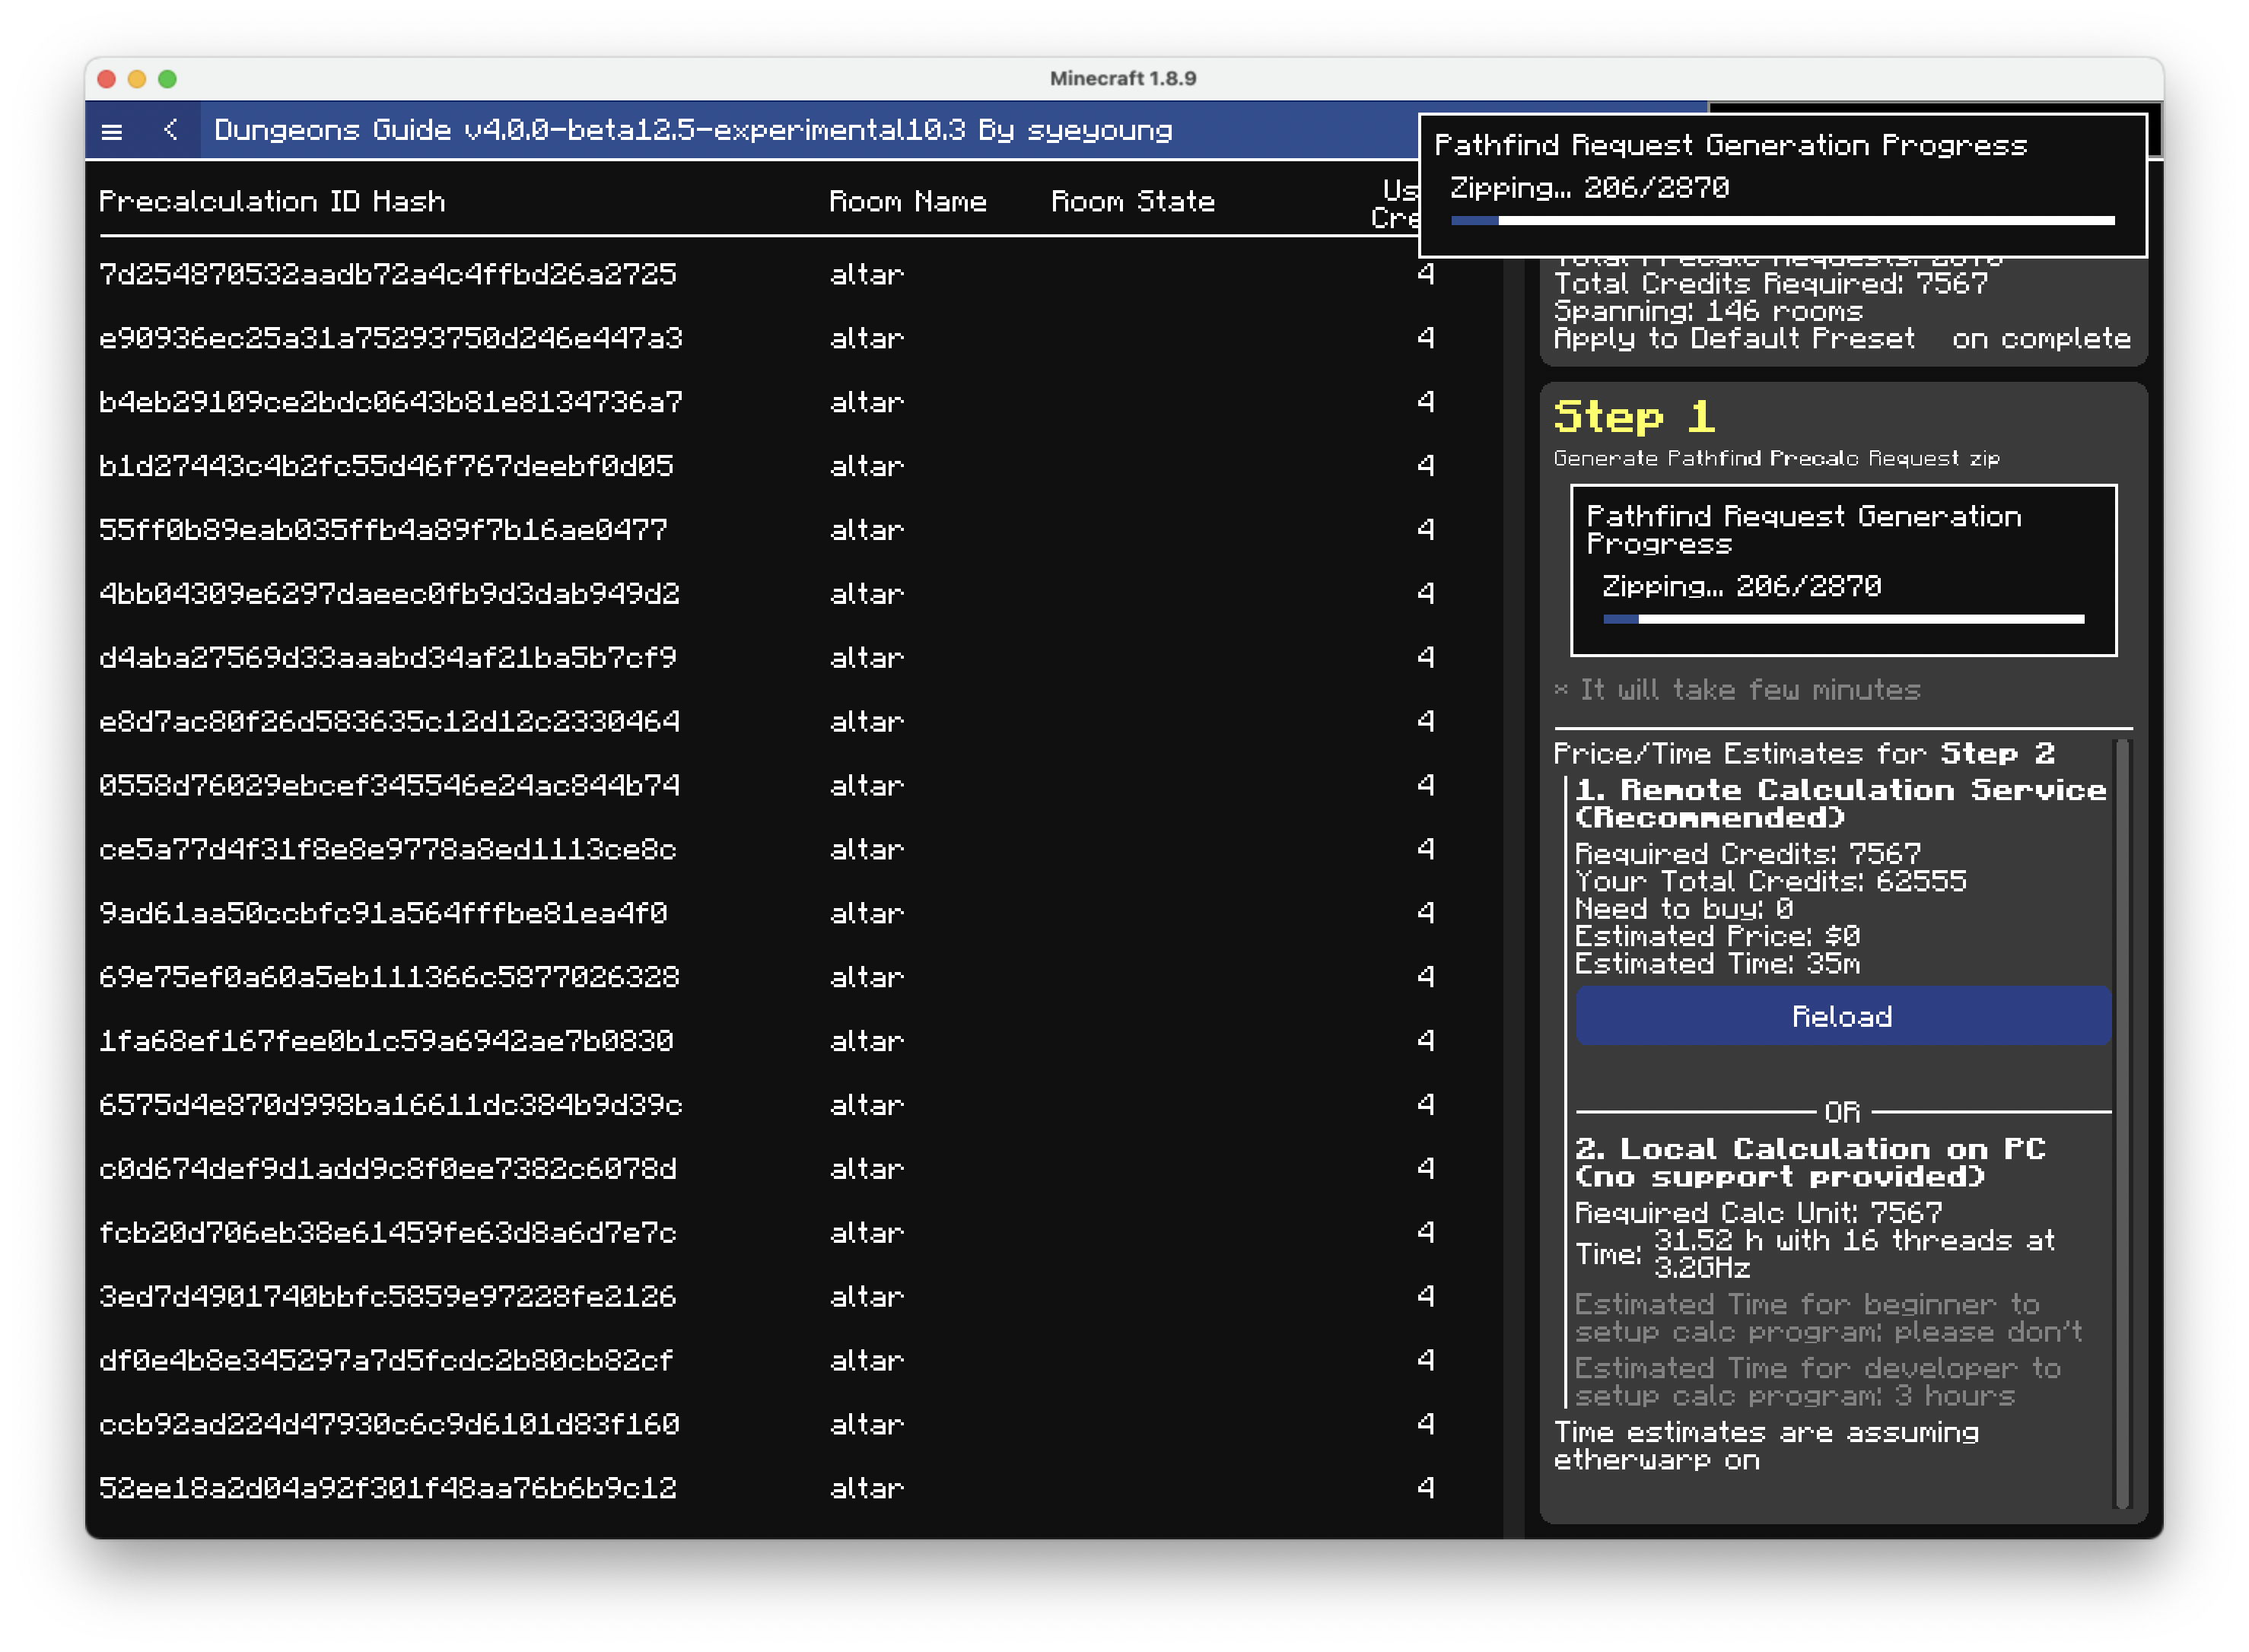Viewport: 2249px width, 1652px height.
Task: Select the row with hash 52ee18a2d04a92f301f48aa76b6b9c12
Action: (x=388, y=1488)
